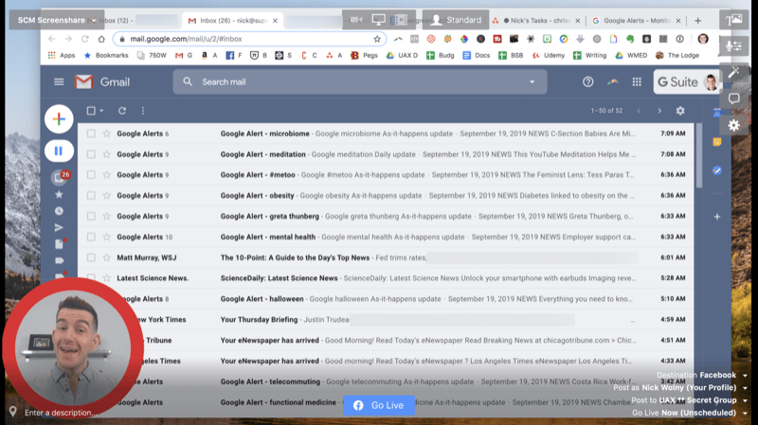The height and width of the screenshot is (425, 758).
Task: Check the Google Alert meditation email
Action: [91, 154]
